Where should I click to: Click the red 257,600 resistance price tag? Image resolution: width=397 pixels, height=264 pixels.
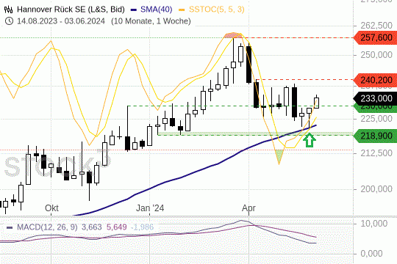click(375, 38)
